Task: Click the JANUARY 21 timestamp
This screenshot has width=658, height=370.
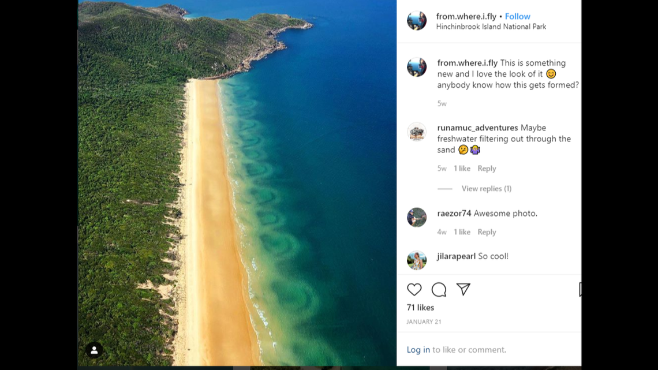Action: (x=424, y=322)
